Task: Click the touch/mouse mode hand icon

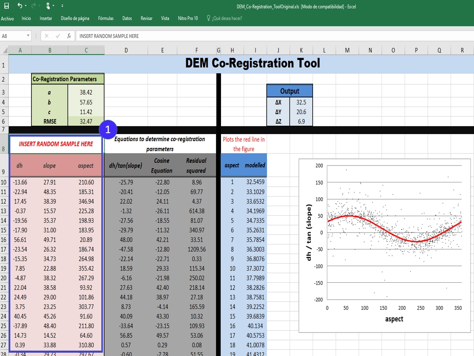Action: tap(48, 6)
